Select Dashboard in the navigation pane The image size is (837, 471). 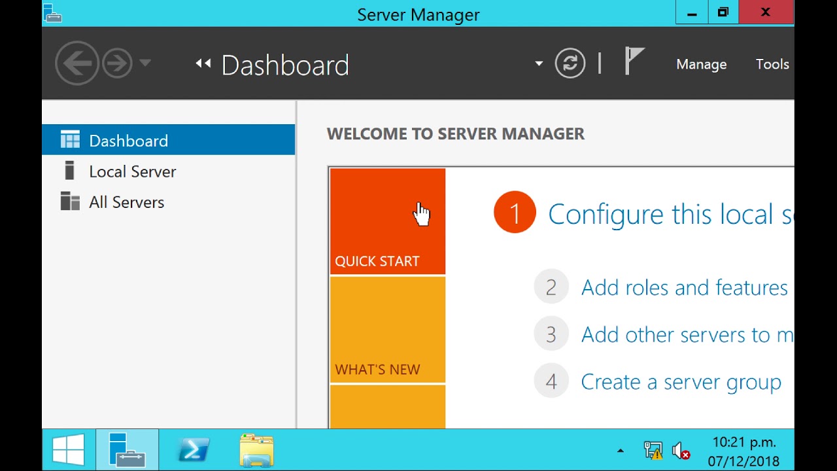pos(169,140)
